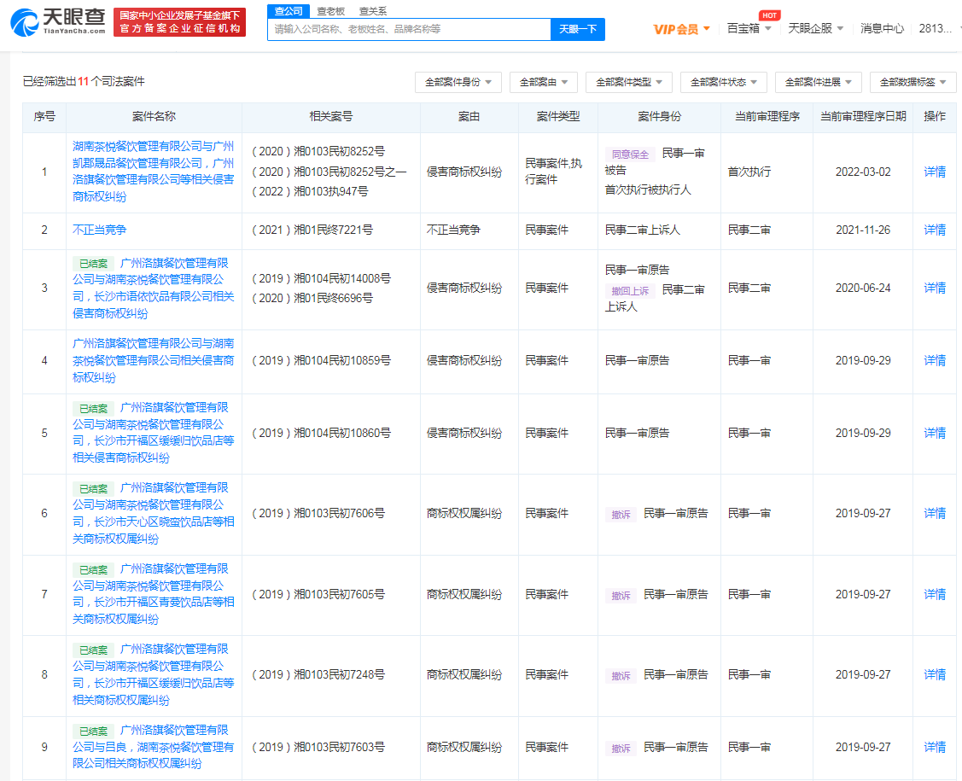Image resolution: width=962 pixels, height=781 pixels.
Task: Open the 全部数据标签 filter dropdown
Action: [912, 82]
